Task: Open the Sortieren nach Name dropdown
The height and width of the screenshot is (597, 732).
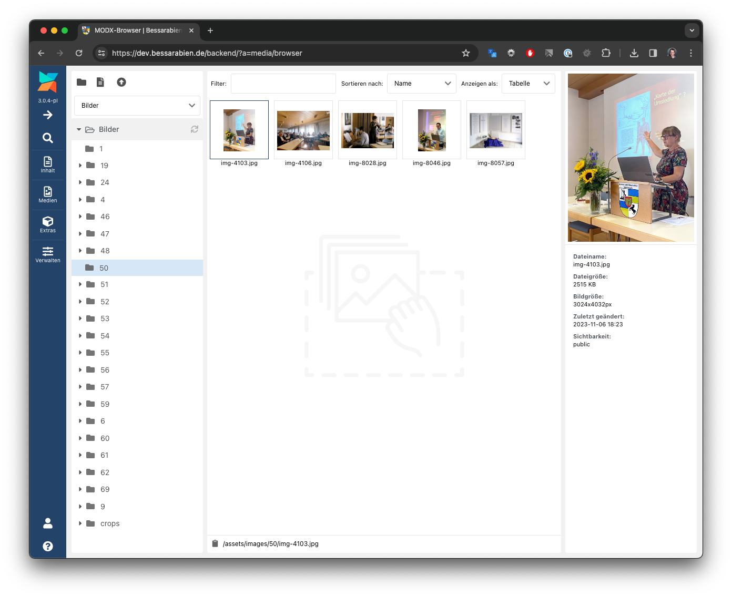Action: 422,84
